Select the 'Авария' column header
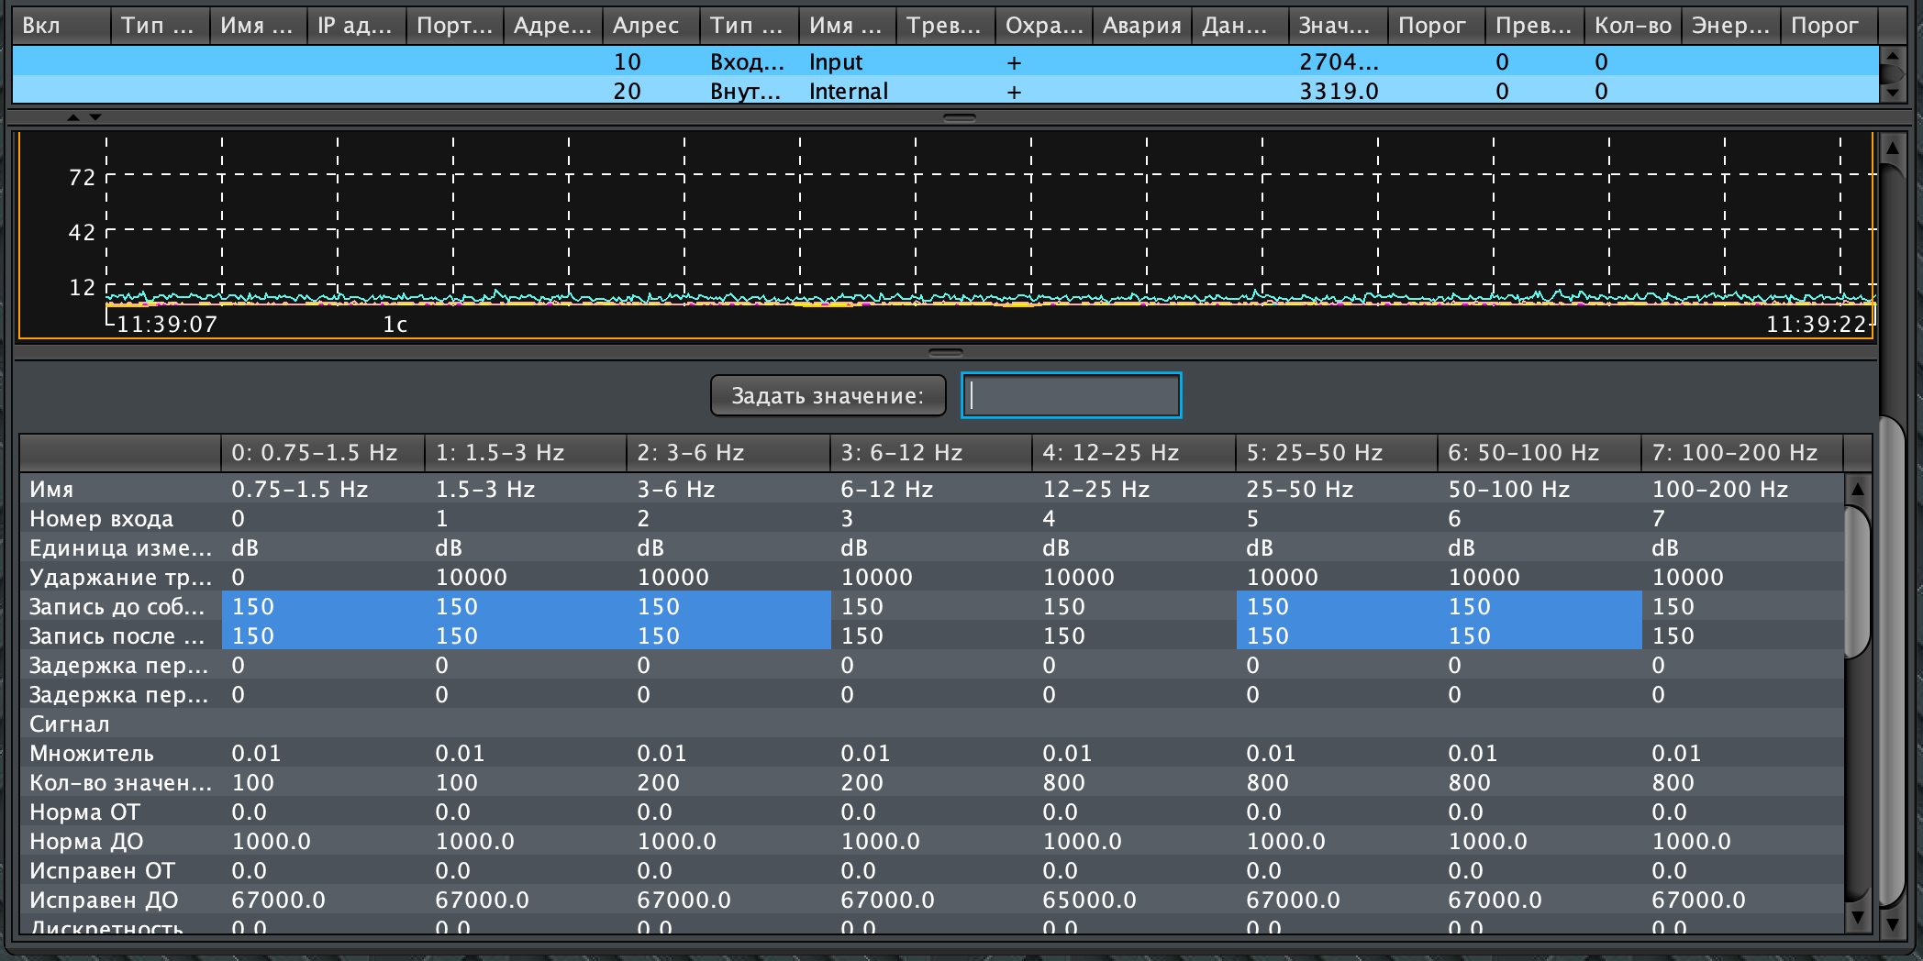 tap(1141, 26)
